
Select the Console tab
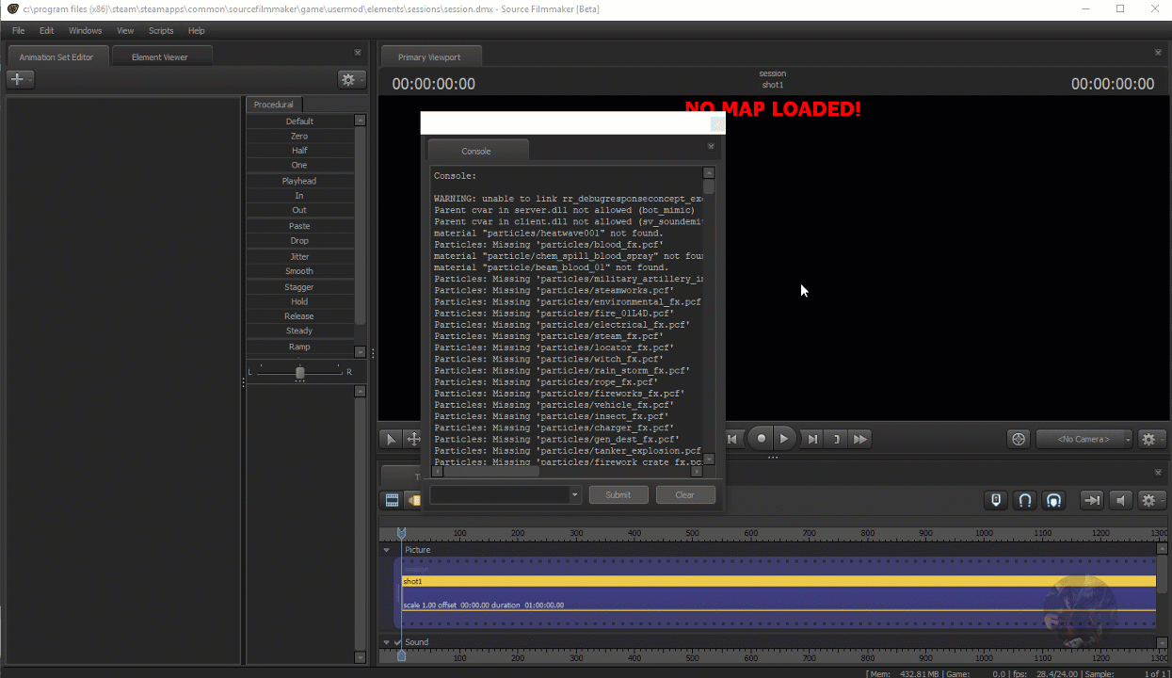pyautogui.click(x=476, y=151)
